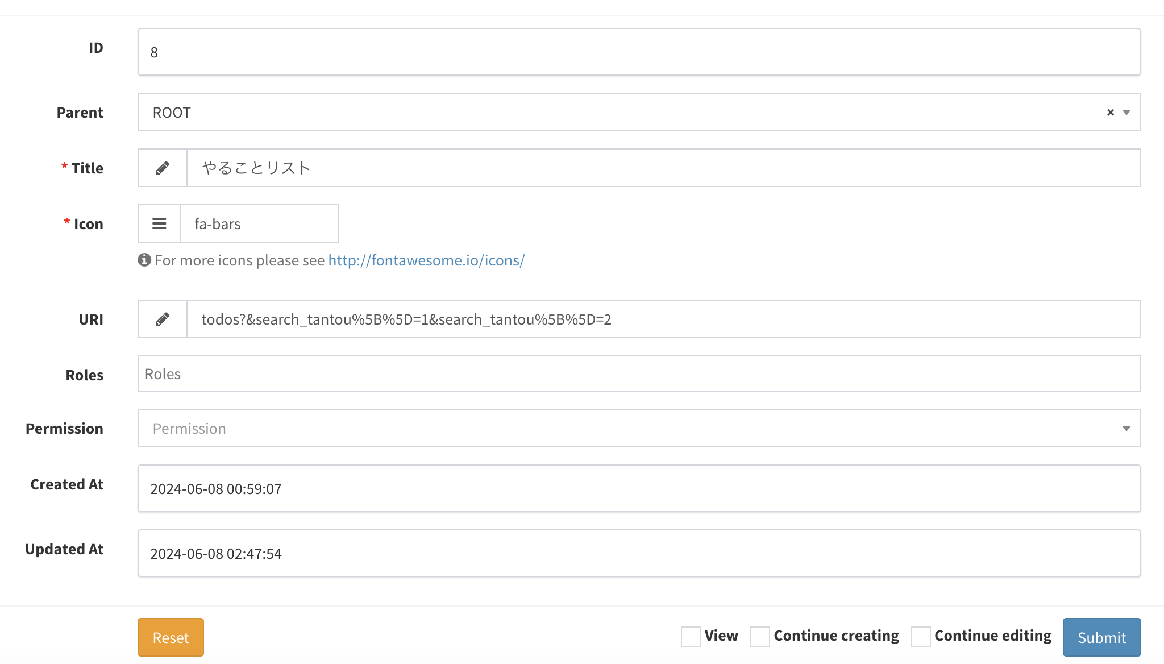This screenshot has height=664, width=1164.
Task: Open the Roles selection field
Action: coord(639,374)
